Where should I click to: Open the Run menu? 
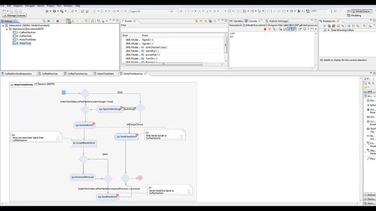point(59,6)
